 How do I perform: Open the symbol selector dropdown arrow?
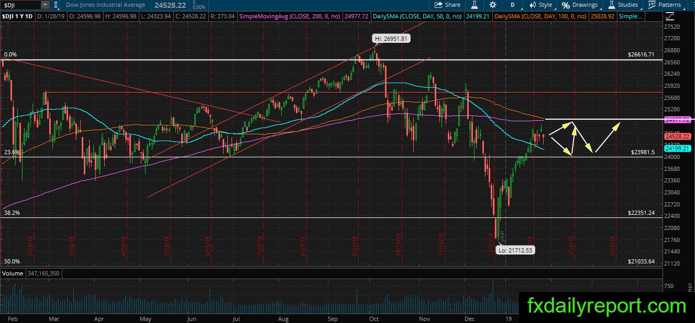click(x=45, y=5)
